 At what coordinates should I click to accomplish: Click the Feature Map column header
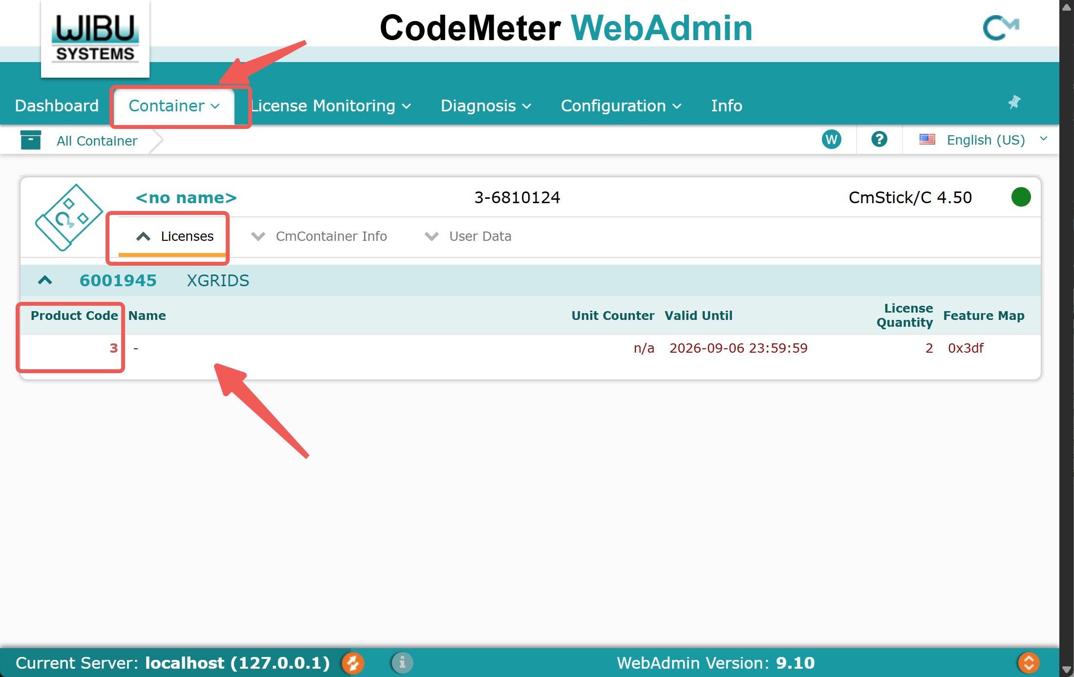(x=984, y=316)
